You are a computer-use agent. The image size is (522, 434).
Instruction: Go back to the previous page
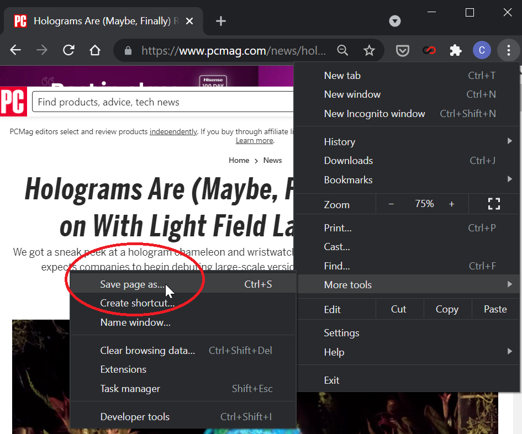15,50
